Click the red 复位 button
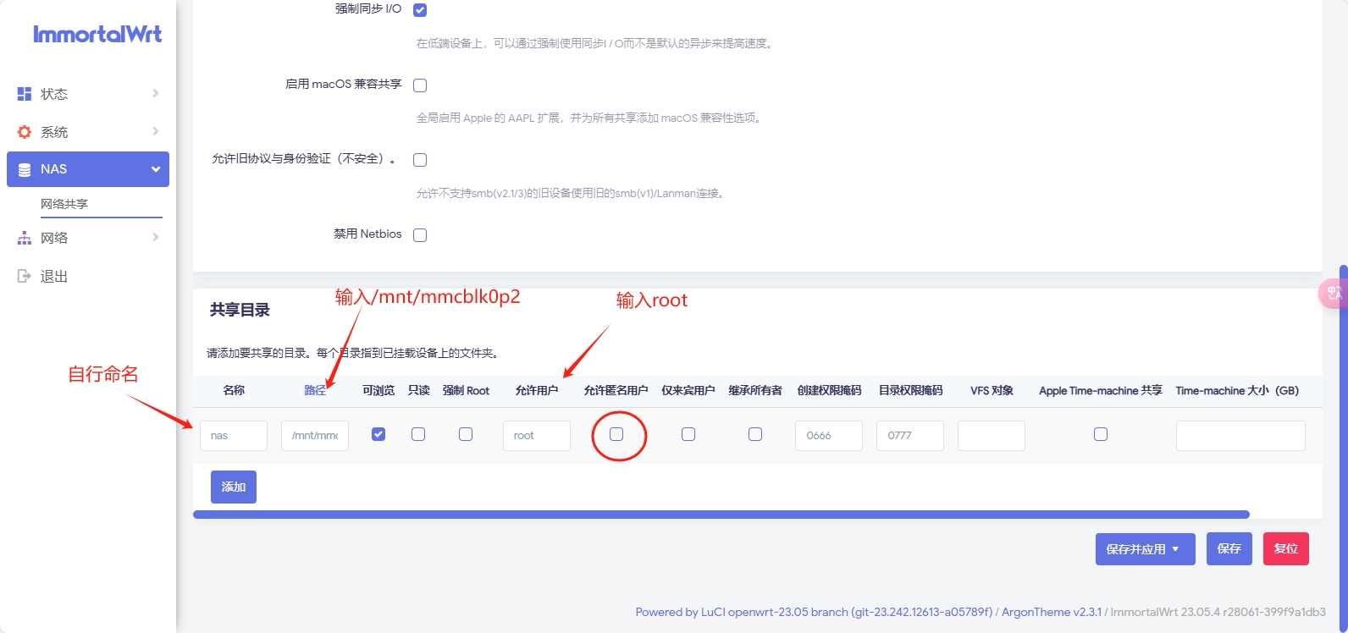The height and width of the screenshot is (633, 1348). click(x=1286, y=548)
